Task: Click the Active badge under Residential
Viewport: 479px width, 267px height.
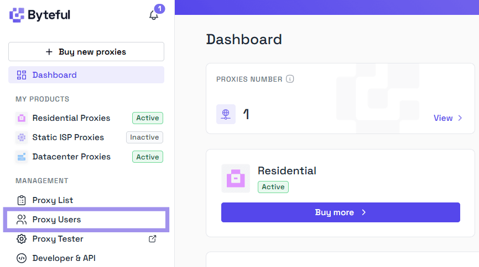Action: pos(273,187)
